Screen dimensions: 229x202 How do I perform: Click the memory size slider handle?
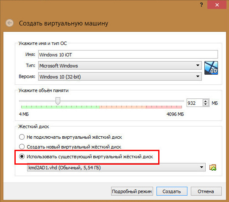[58, 101]
